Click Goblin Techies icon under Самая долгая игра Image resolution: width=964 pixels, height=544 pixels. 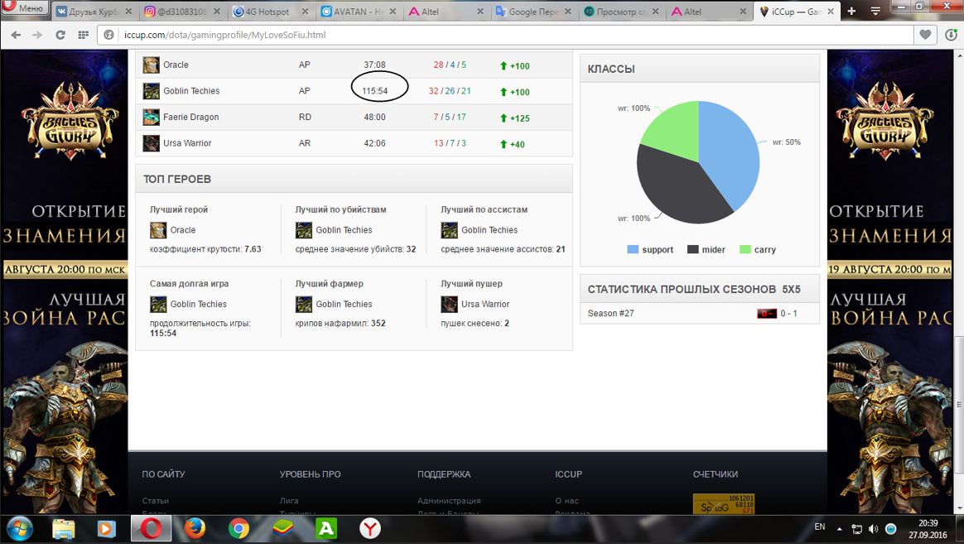[158, 304]
